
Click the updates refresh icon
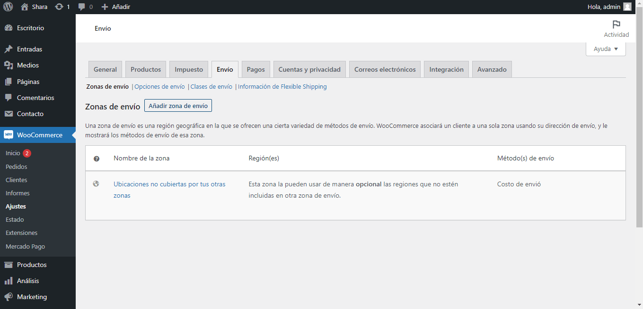click(x=59, y=7)
